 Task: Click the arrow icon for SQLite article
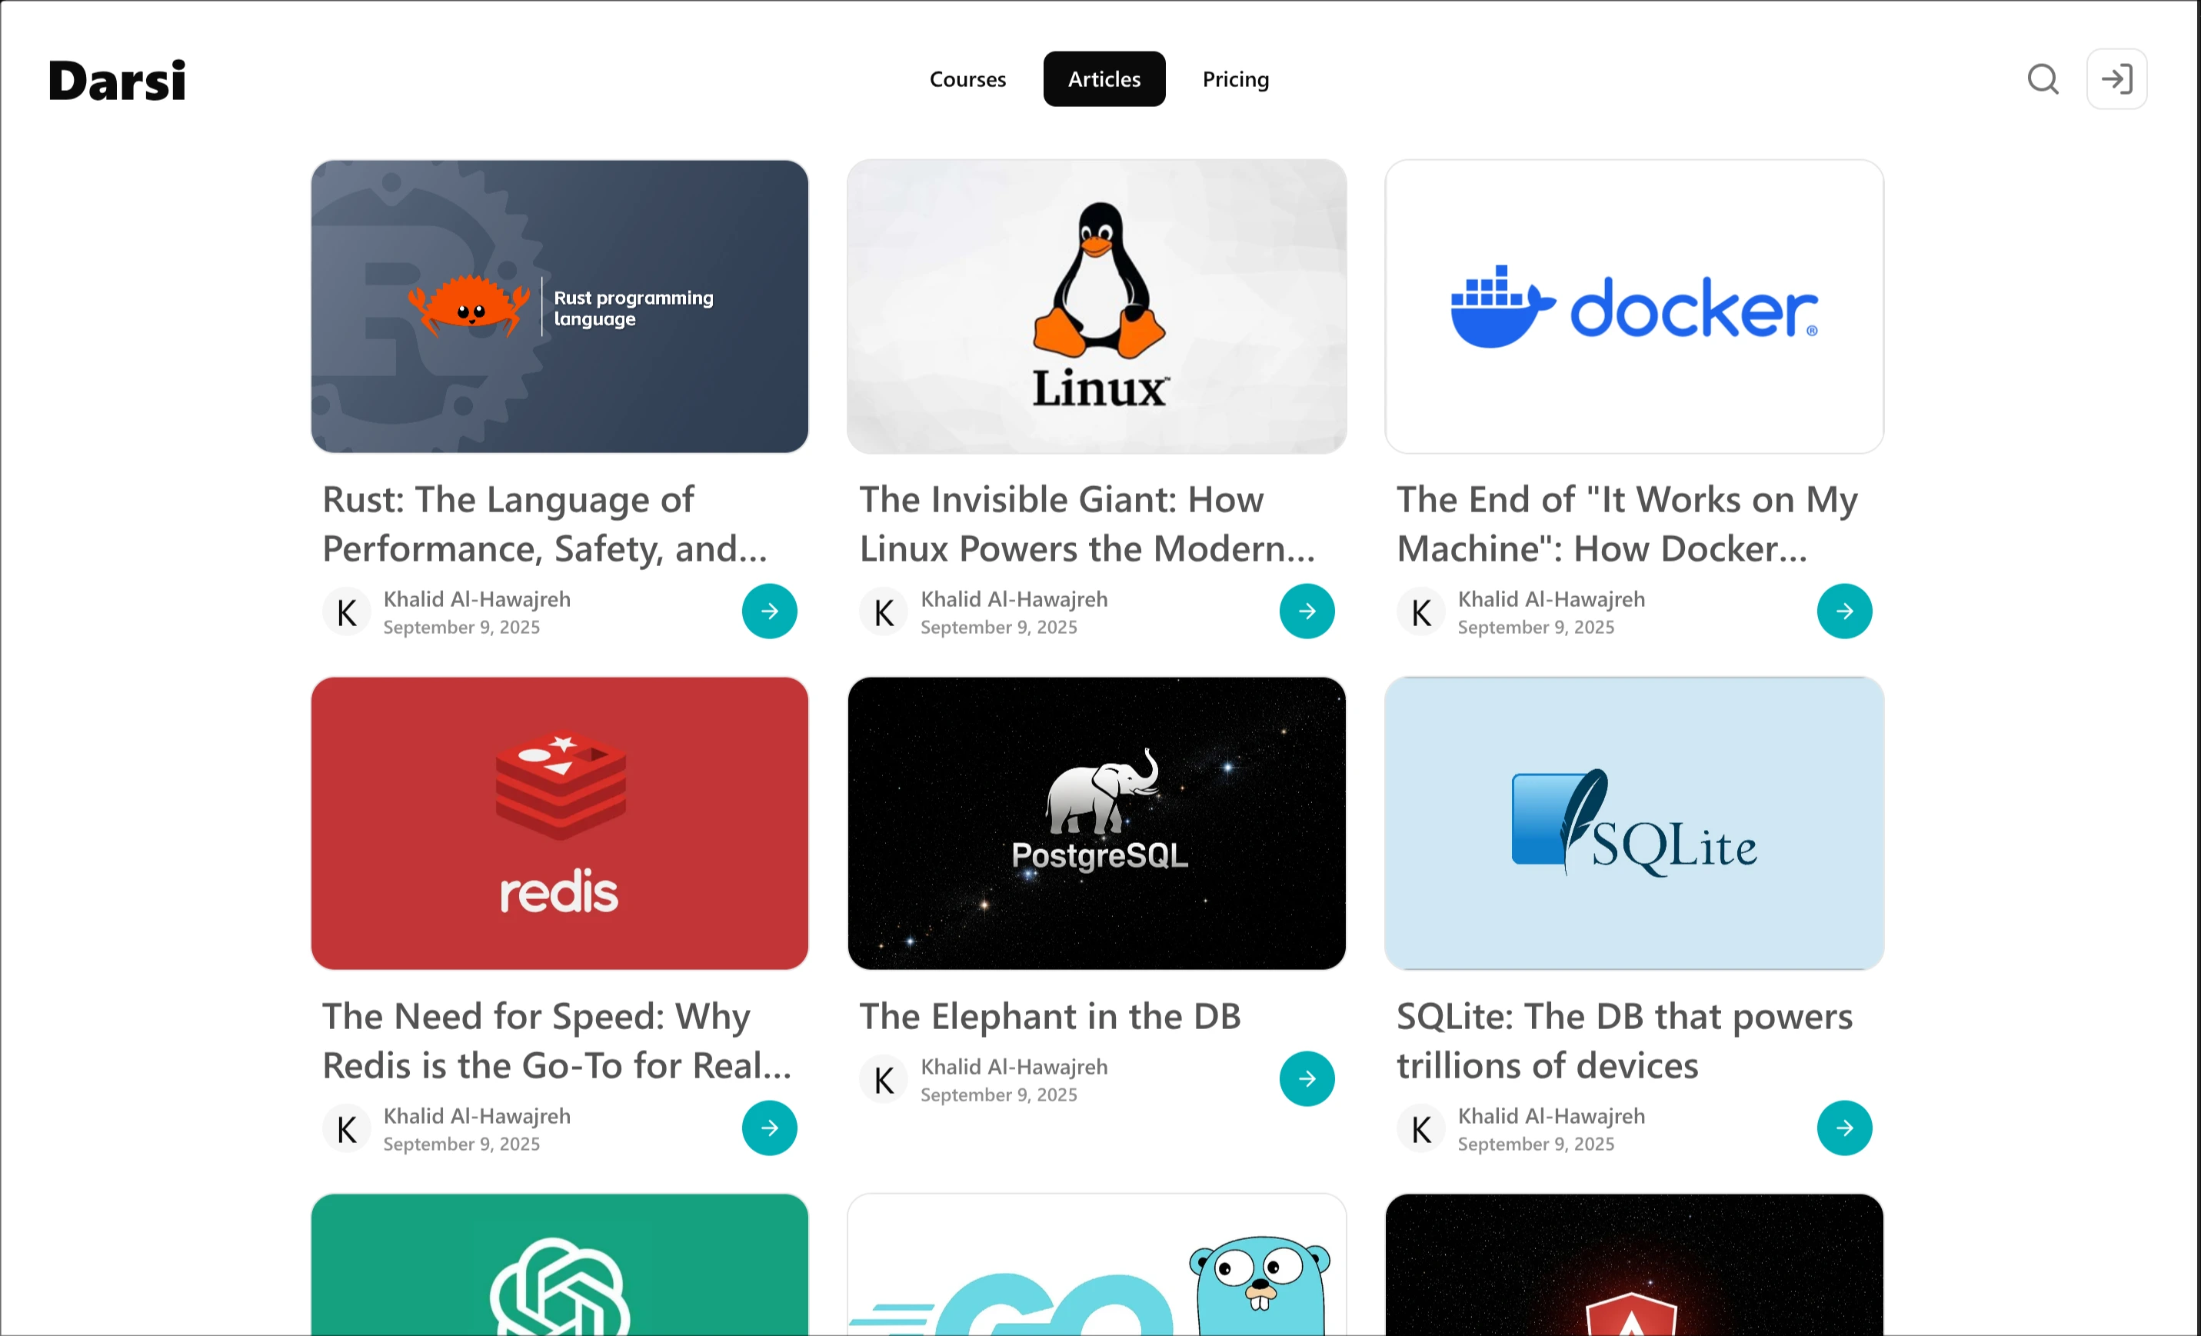pos(1843,1128)
